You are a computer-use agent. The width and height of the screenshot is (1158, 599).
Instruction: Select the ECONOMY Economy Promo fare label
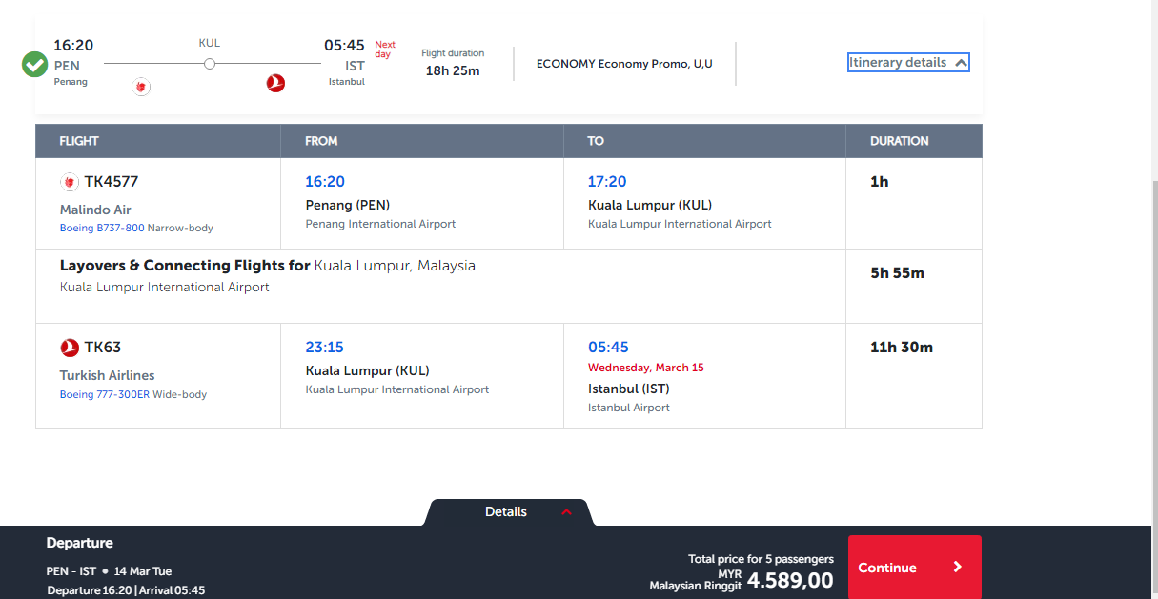point(624,64)
